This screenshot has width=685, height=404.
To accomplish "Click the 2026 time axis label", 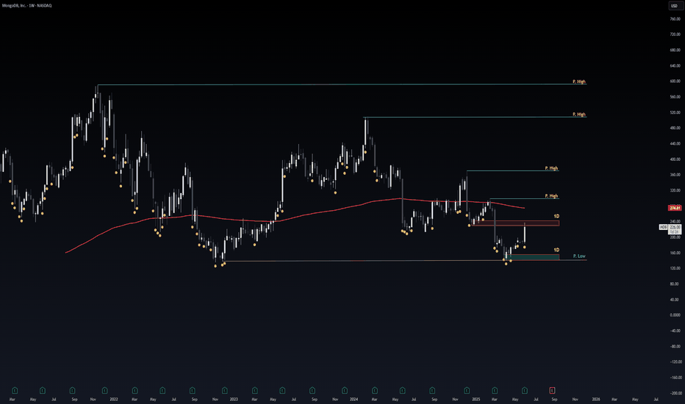I will coord(596,399).
